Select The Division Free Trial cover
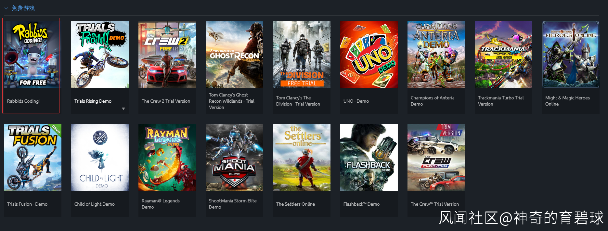 302,55
